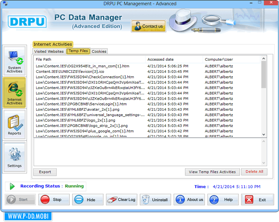Click the red Delete All button
The image size is (279, 222).
pos(254,172)
